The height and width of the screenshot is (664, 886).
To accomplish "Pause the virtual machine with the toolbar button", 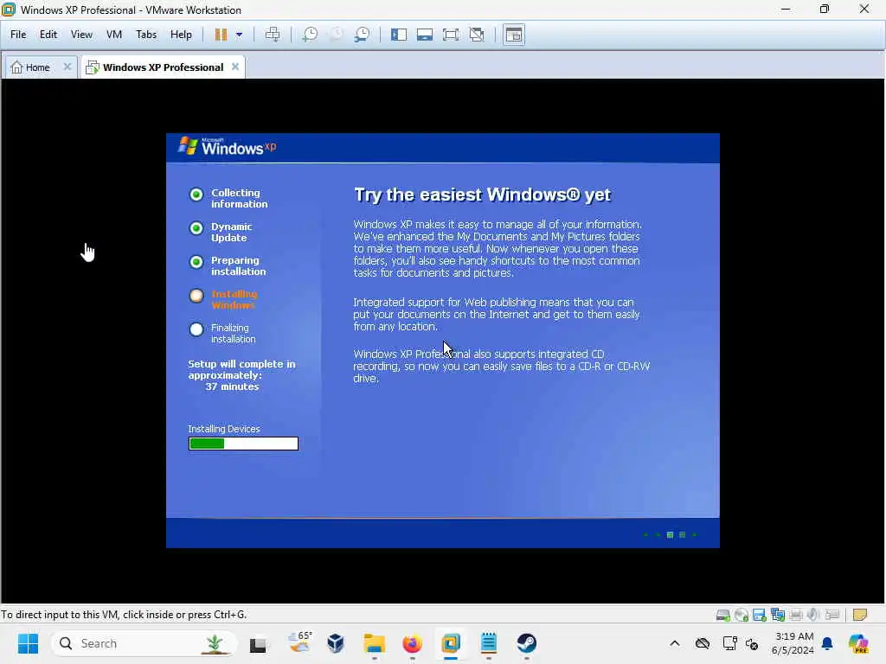I will tap(221, 35).
